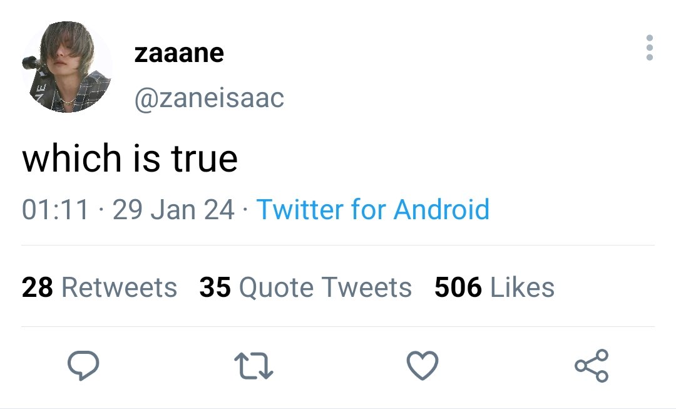676x409 pixels.
Task: Retweet this tweet using the arrows icon
Action: tap(253, 366)
